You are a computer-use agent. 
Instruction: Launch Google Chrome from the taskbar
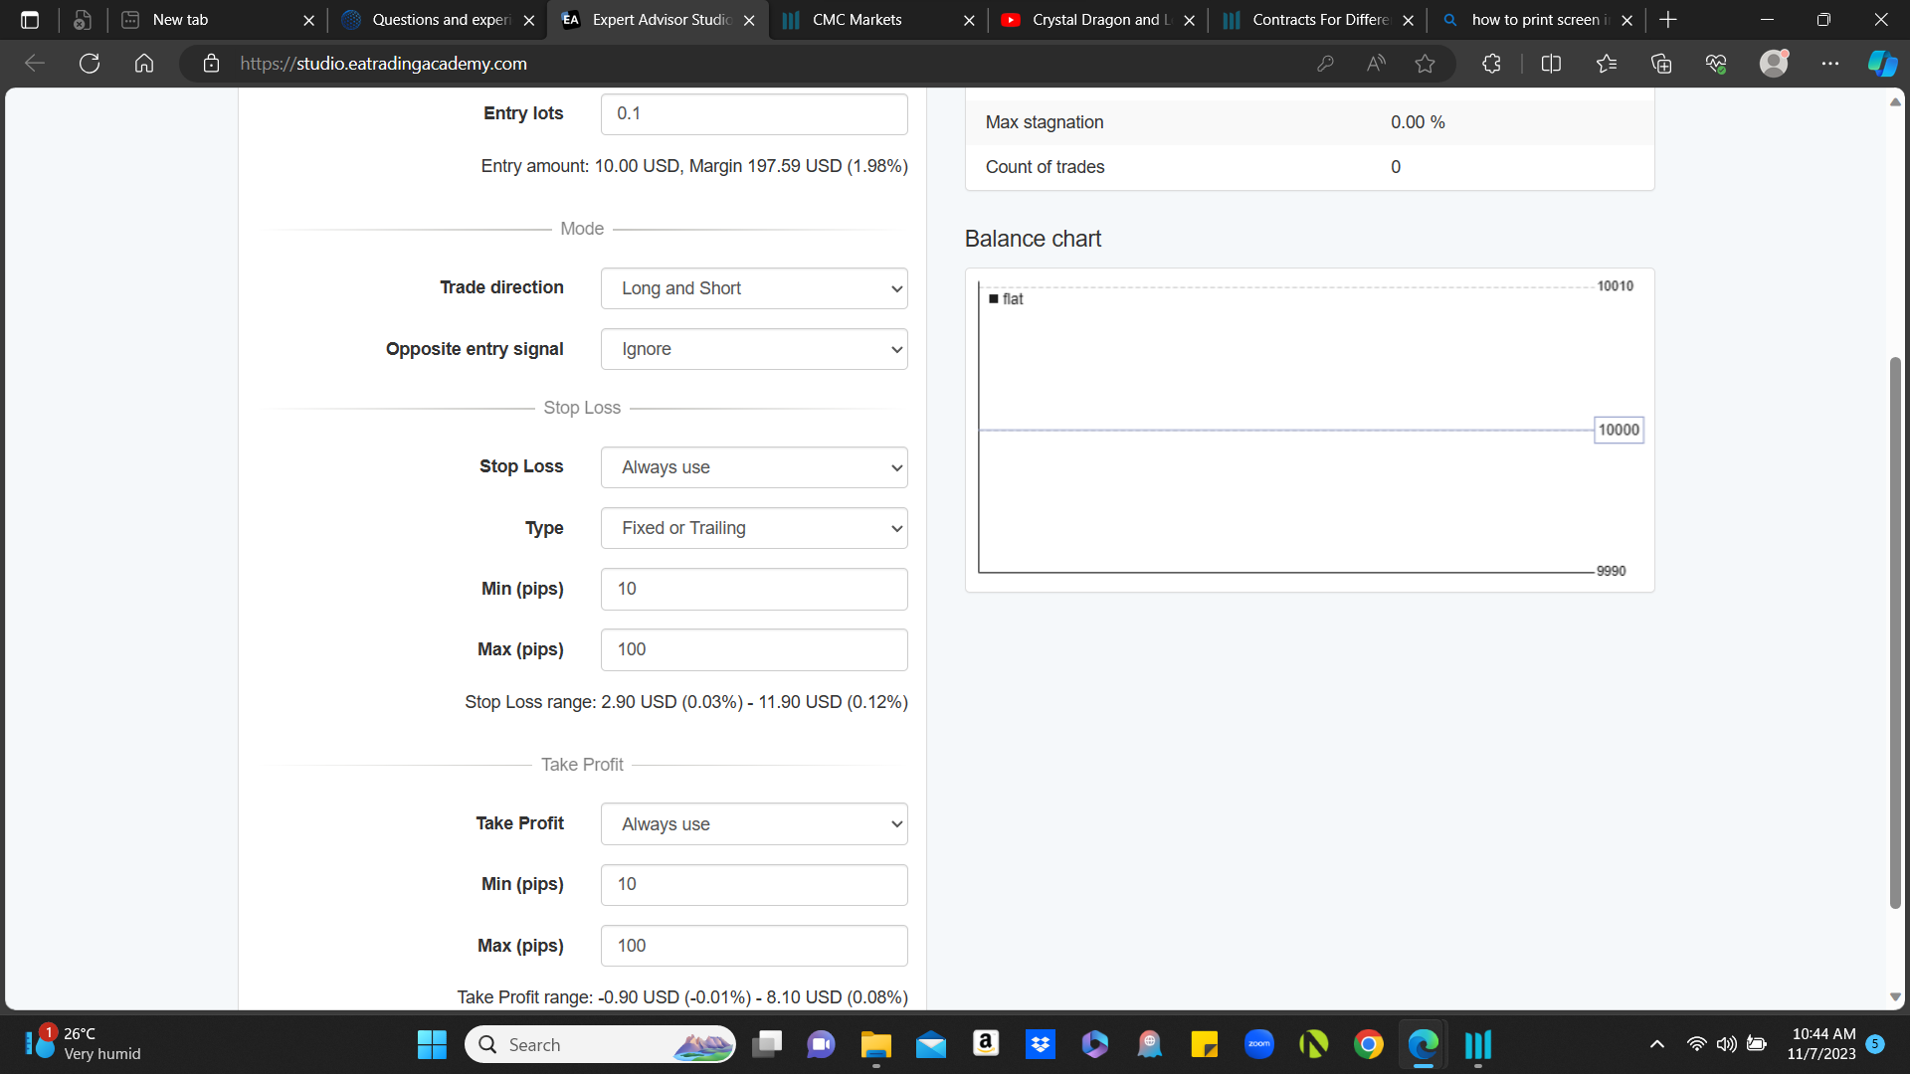(x=1369, y=1044)
